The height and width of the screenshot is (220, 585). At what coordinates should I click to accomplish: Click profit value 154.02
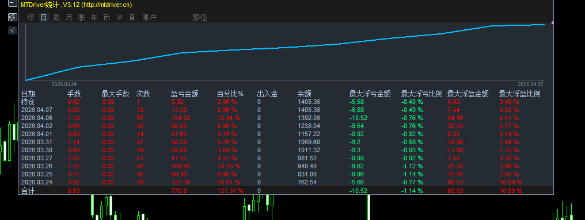click(x=181, y=118)
